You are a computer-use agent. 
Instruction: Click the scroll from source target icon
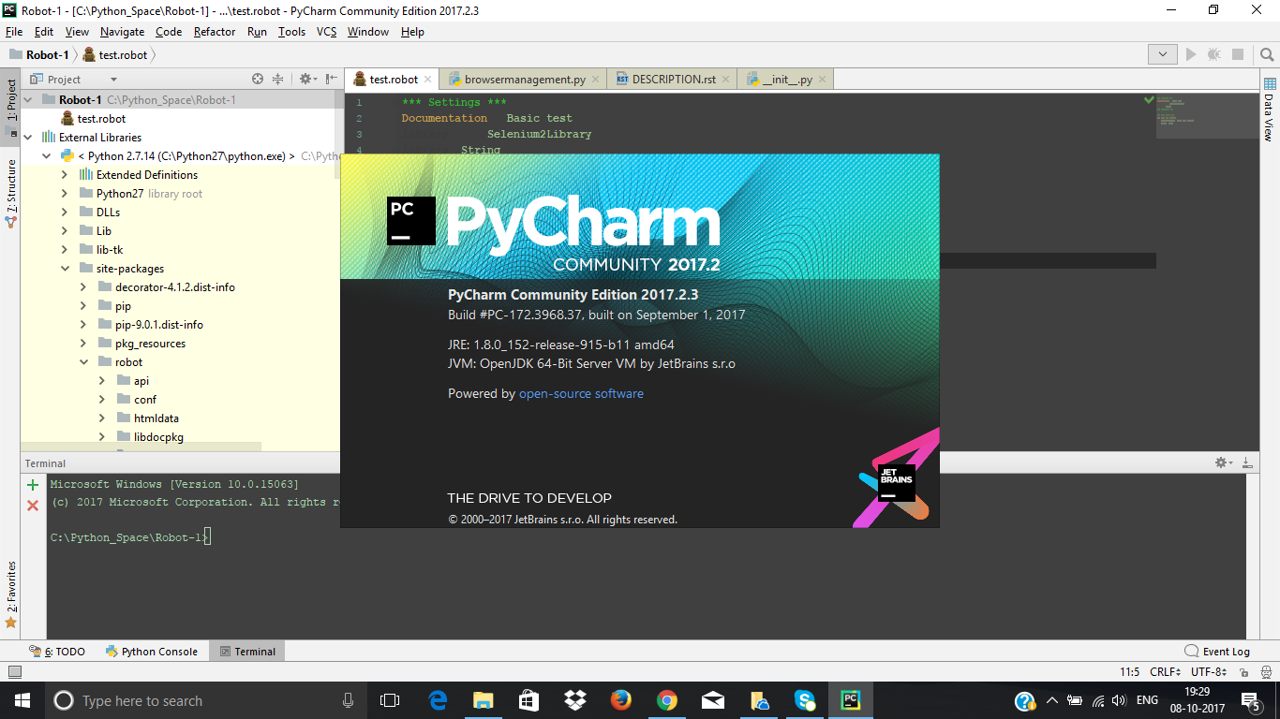(x=258, y=80)
